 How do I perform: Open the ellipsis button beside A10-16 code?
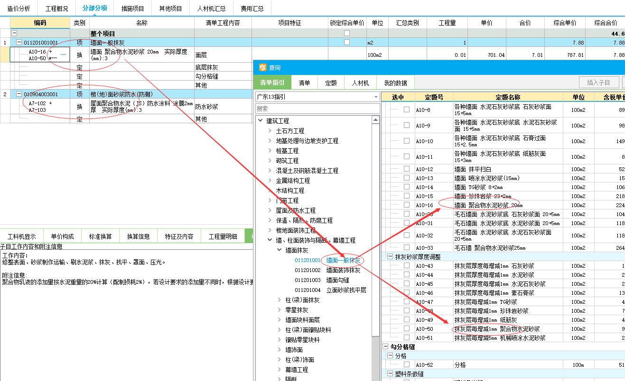[x=63, y=54]
